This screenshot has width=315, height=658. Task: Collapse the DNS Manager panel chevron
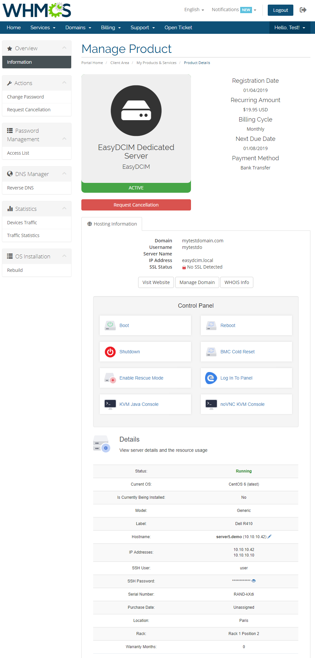pos(64,174)
